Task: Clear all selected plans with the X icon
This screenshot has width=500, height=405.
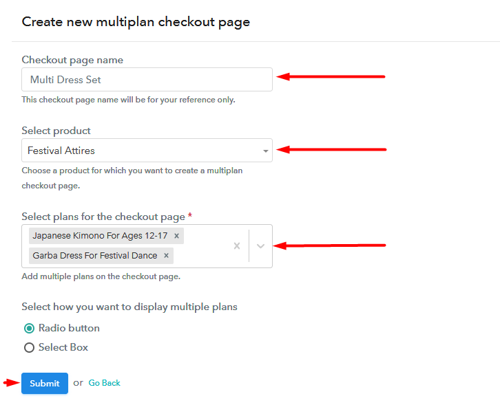Action: coord(237,245)
